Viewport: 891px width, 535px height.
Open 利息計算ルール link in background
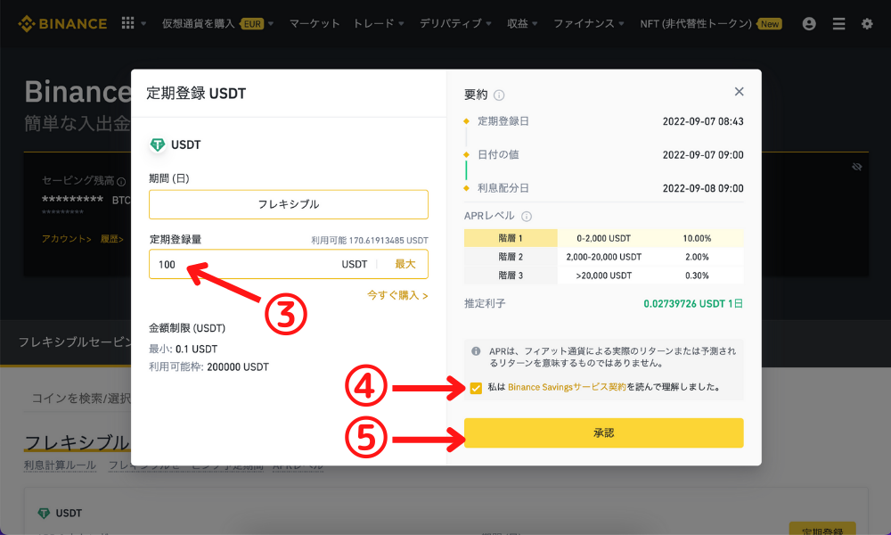60,465
